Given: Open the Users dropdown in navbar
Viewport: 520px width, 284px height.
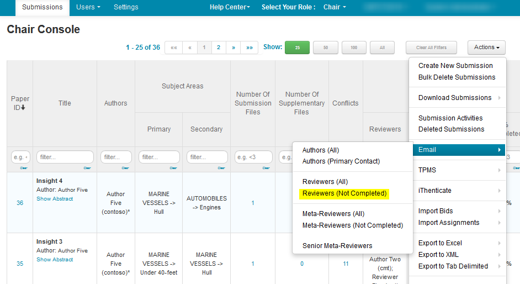Looking at the screenshot, I should (x=88, y=7).
